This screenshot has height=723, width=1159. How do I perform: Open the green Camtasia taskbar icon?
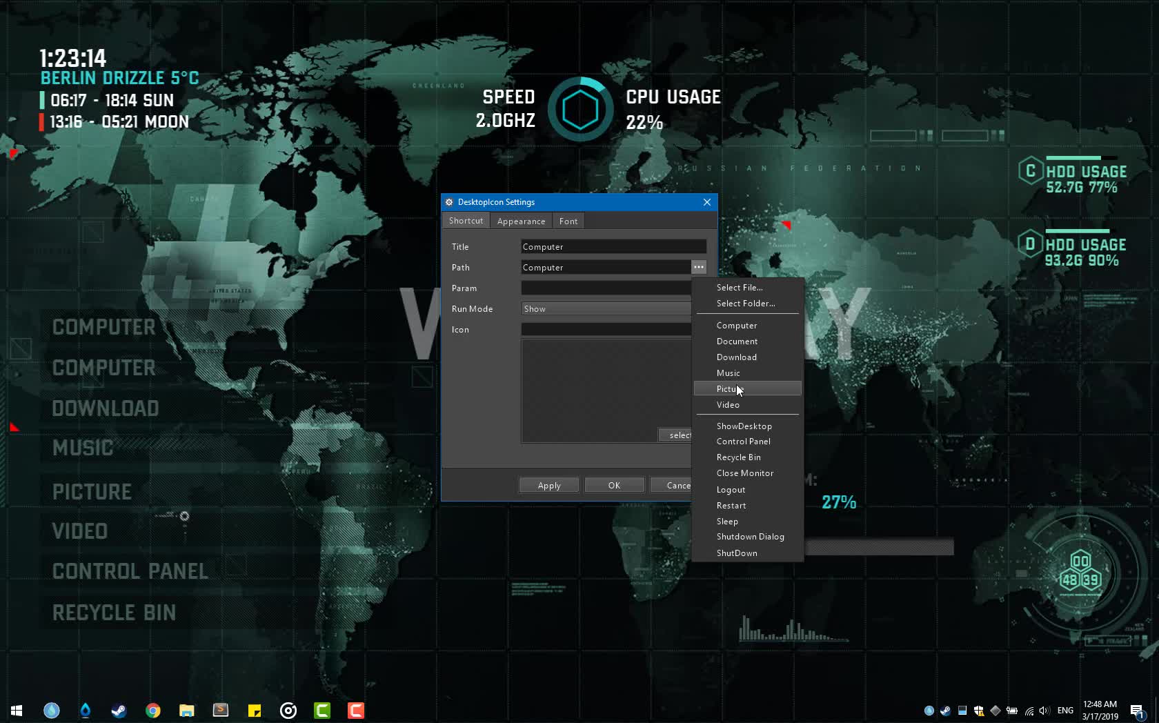[x=322, y=711]
